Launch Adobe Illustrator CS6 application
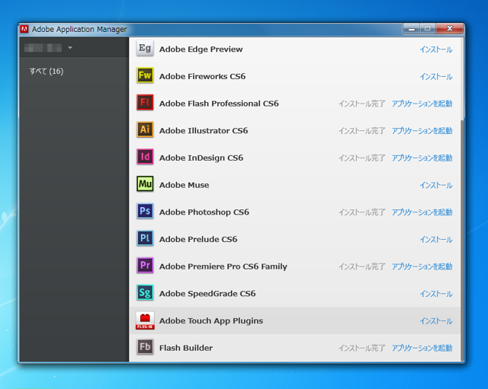Screen dimensions: 488x389 coord(422,130)
